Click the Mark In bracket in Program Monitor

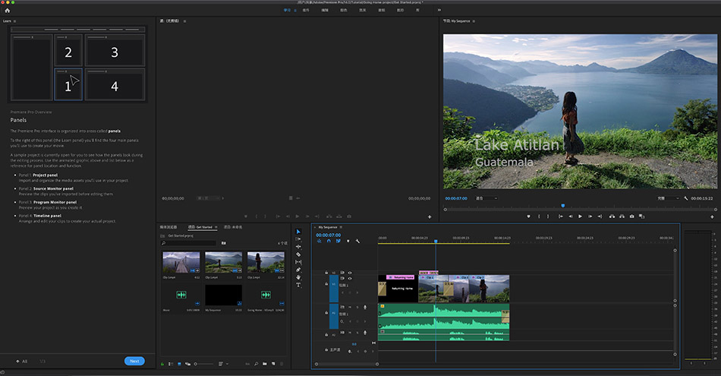pyautogui.click(x=539, y=216)
